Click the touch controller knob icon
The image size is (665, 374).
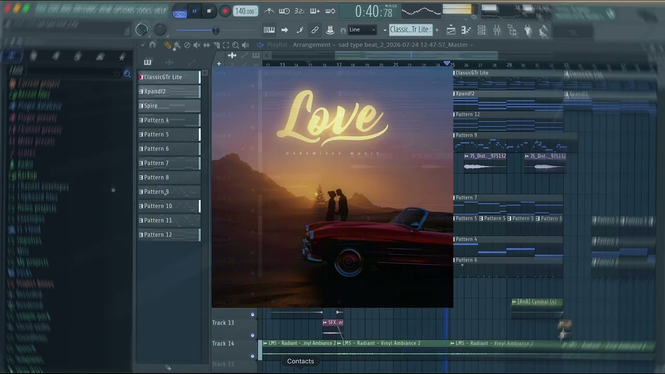[330, 30]
